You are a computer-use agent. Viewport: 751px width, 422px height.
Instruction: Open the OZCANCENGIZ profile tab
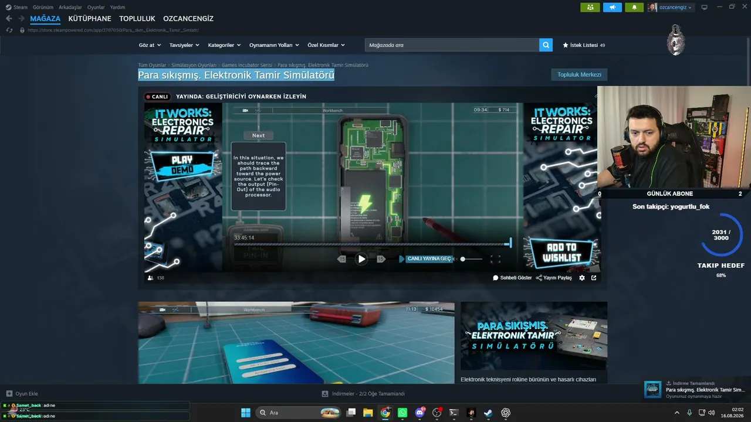pyautogui.click(x=188, y=19)
